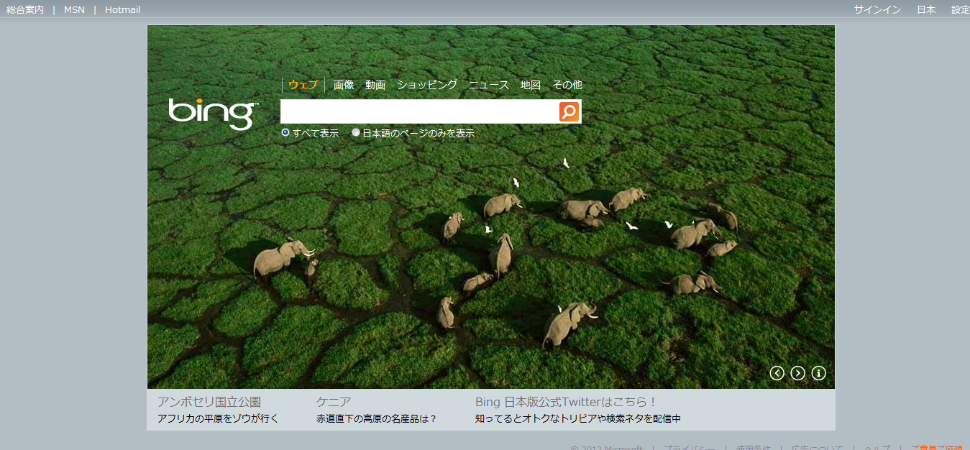Image resolution: width=970 pixels, height=450 pixels.
Task: Expand the その他 menu
Action: click(x=567, y=85)
